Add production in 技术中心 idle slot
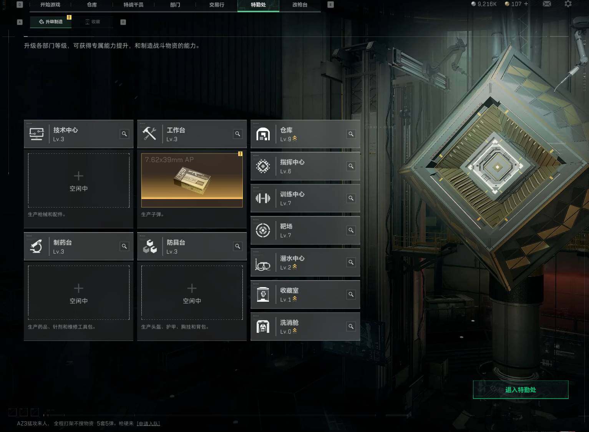This screenshot has height=432, width=589. point(79,181)
